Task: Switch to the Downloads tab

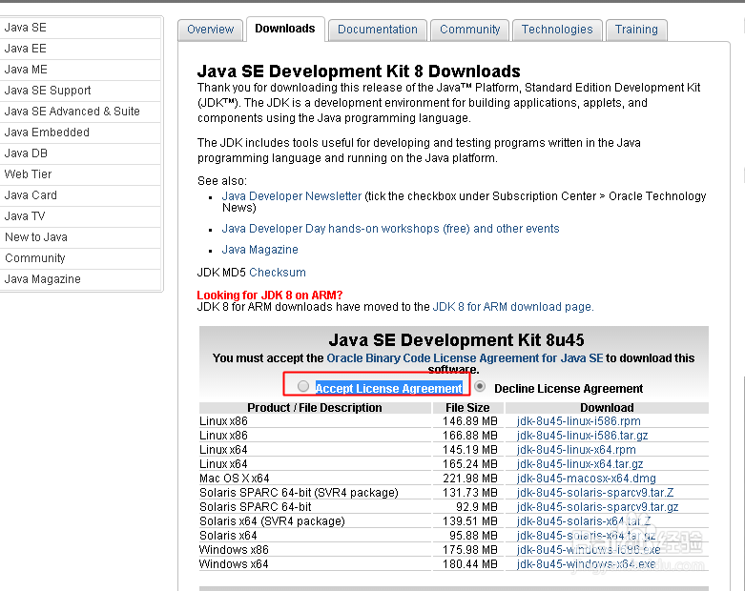Action: [x=285, y=29]
